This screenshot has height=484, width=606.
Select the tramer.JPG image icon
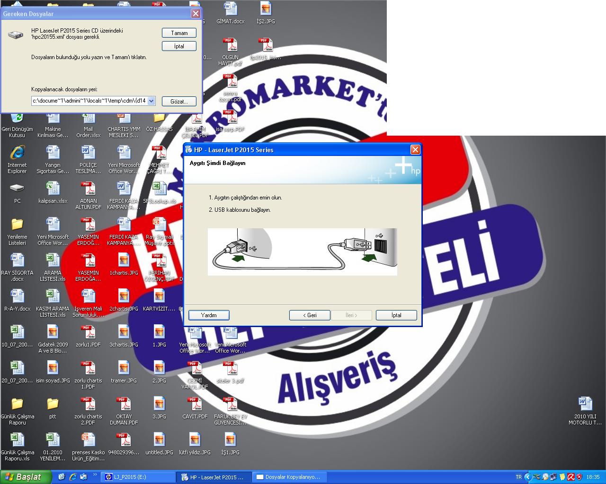[x=124, y=368]
